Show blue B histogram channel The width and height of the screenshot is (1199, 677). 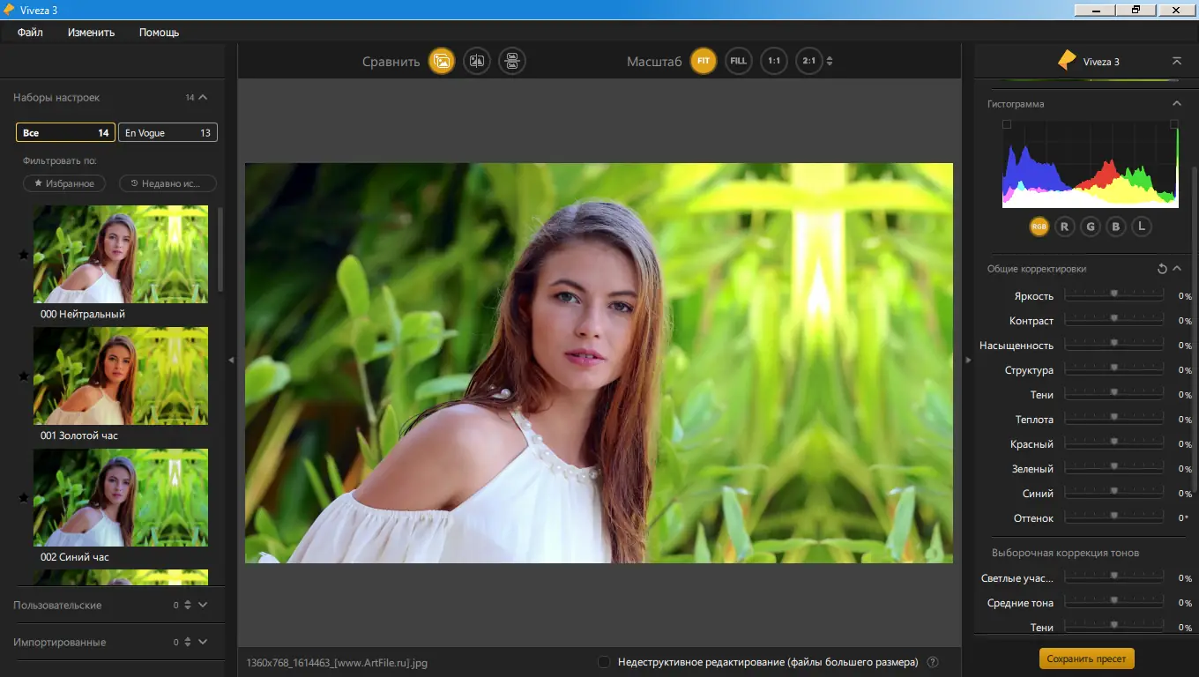click(x=1115, y=227)
